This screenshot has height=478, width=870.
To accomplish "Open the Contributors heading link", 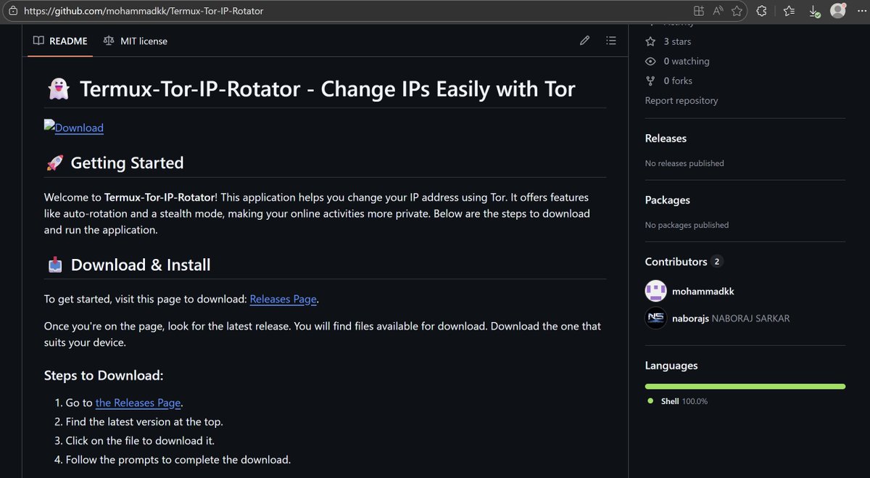I will click(x=684, y=261).
